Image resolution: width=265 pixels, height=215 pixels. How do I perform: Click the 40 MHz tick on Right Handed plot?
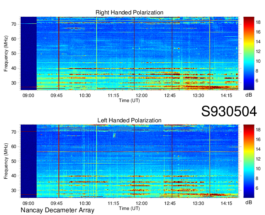[x=14, y=69]
